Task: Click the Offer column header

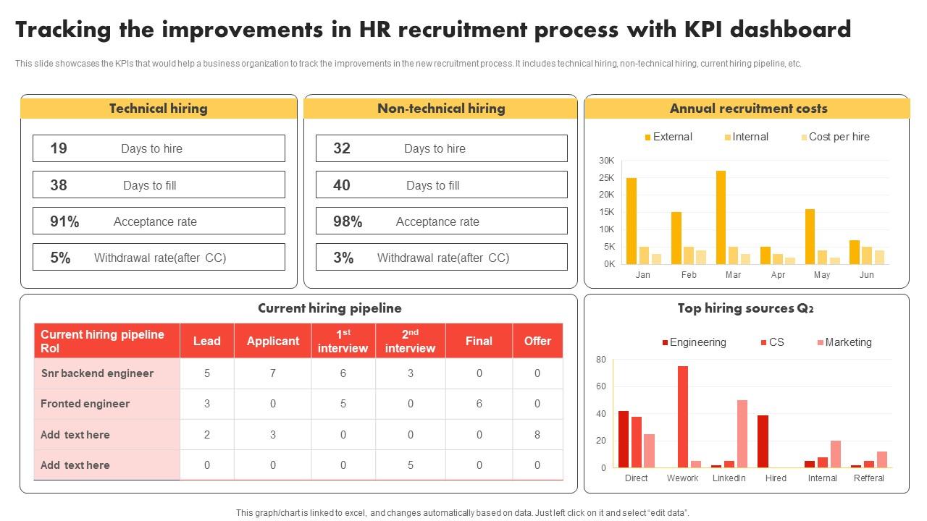Action: (537, 341)
